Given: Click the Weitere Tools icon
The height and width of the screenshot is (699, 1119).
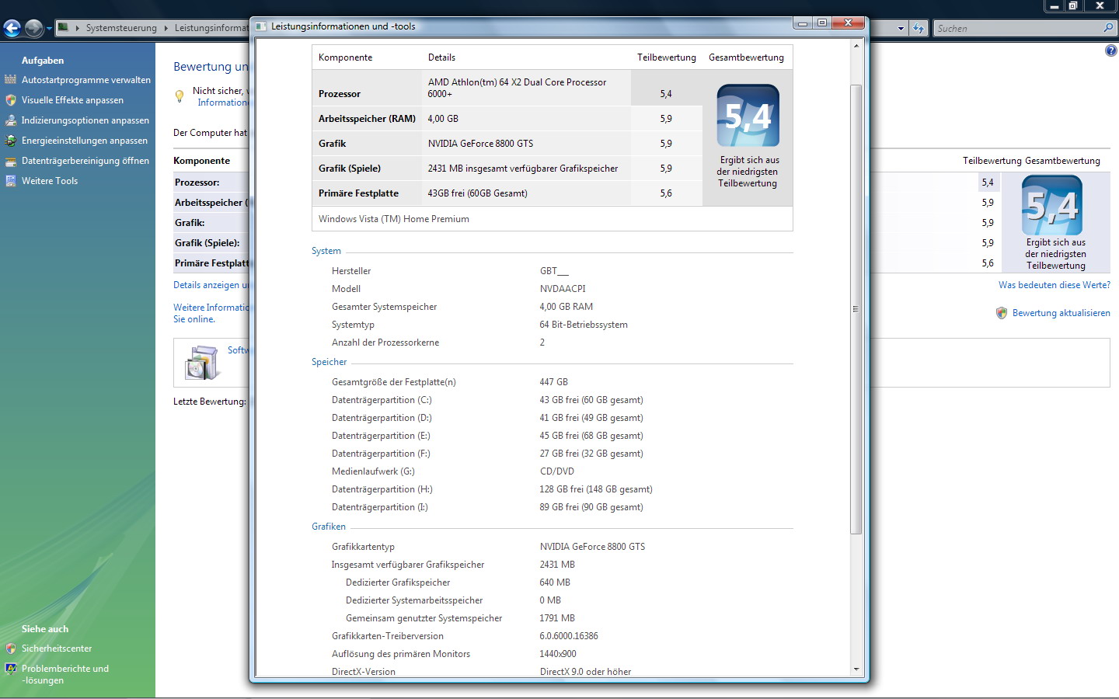Looking at the screenshot, I should coord(10,181).
